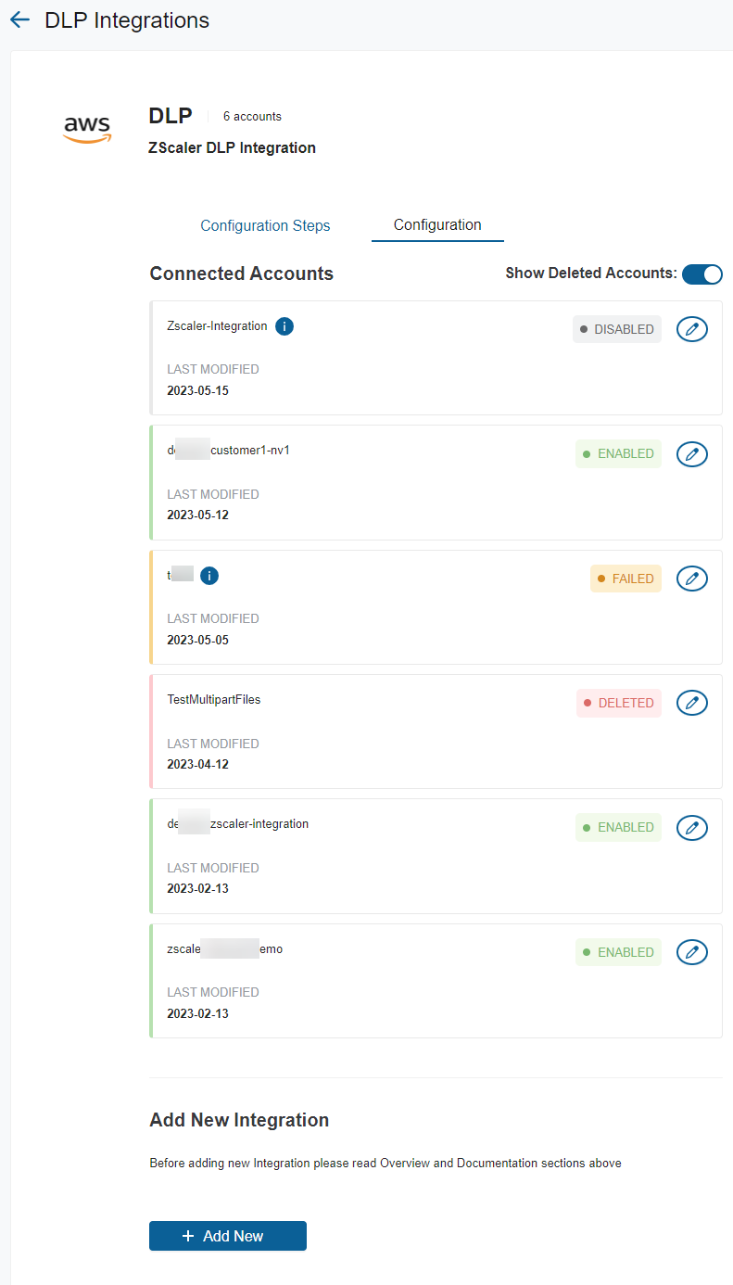
Task: Select the Configuration tab
Action: pyautogui.click(x=436, y=224)
